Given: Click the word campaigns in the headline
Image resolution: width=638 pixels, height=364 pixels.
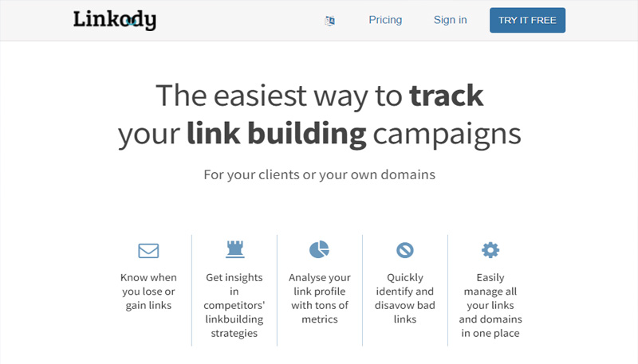Looking at the screenshot, I should coord(447,135).
